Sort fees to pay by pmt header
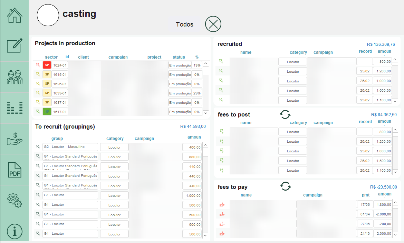This screenshot has height=243, width=404. click(x=365, y=195)
